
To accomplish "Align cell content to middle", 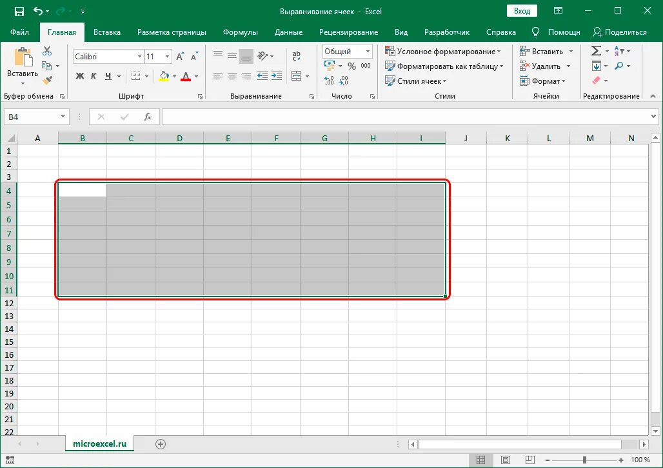I will [232, 55].
